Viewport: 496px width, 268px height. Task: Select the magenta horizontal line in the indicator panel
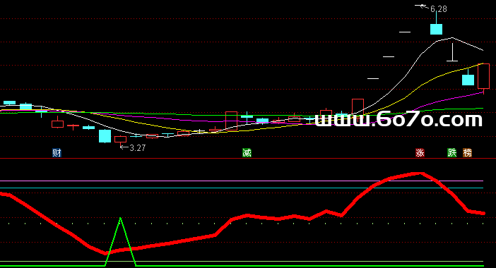click(242, 181)
